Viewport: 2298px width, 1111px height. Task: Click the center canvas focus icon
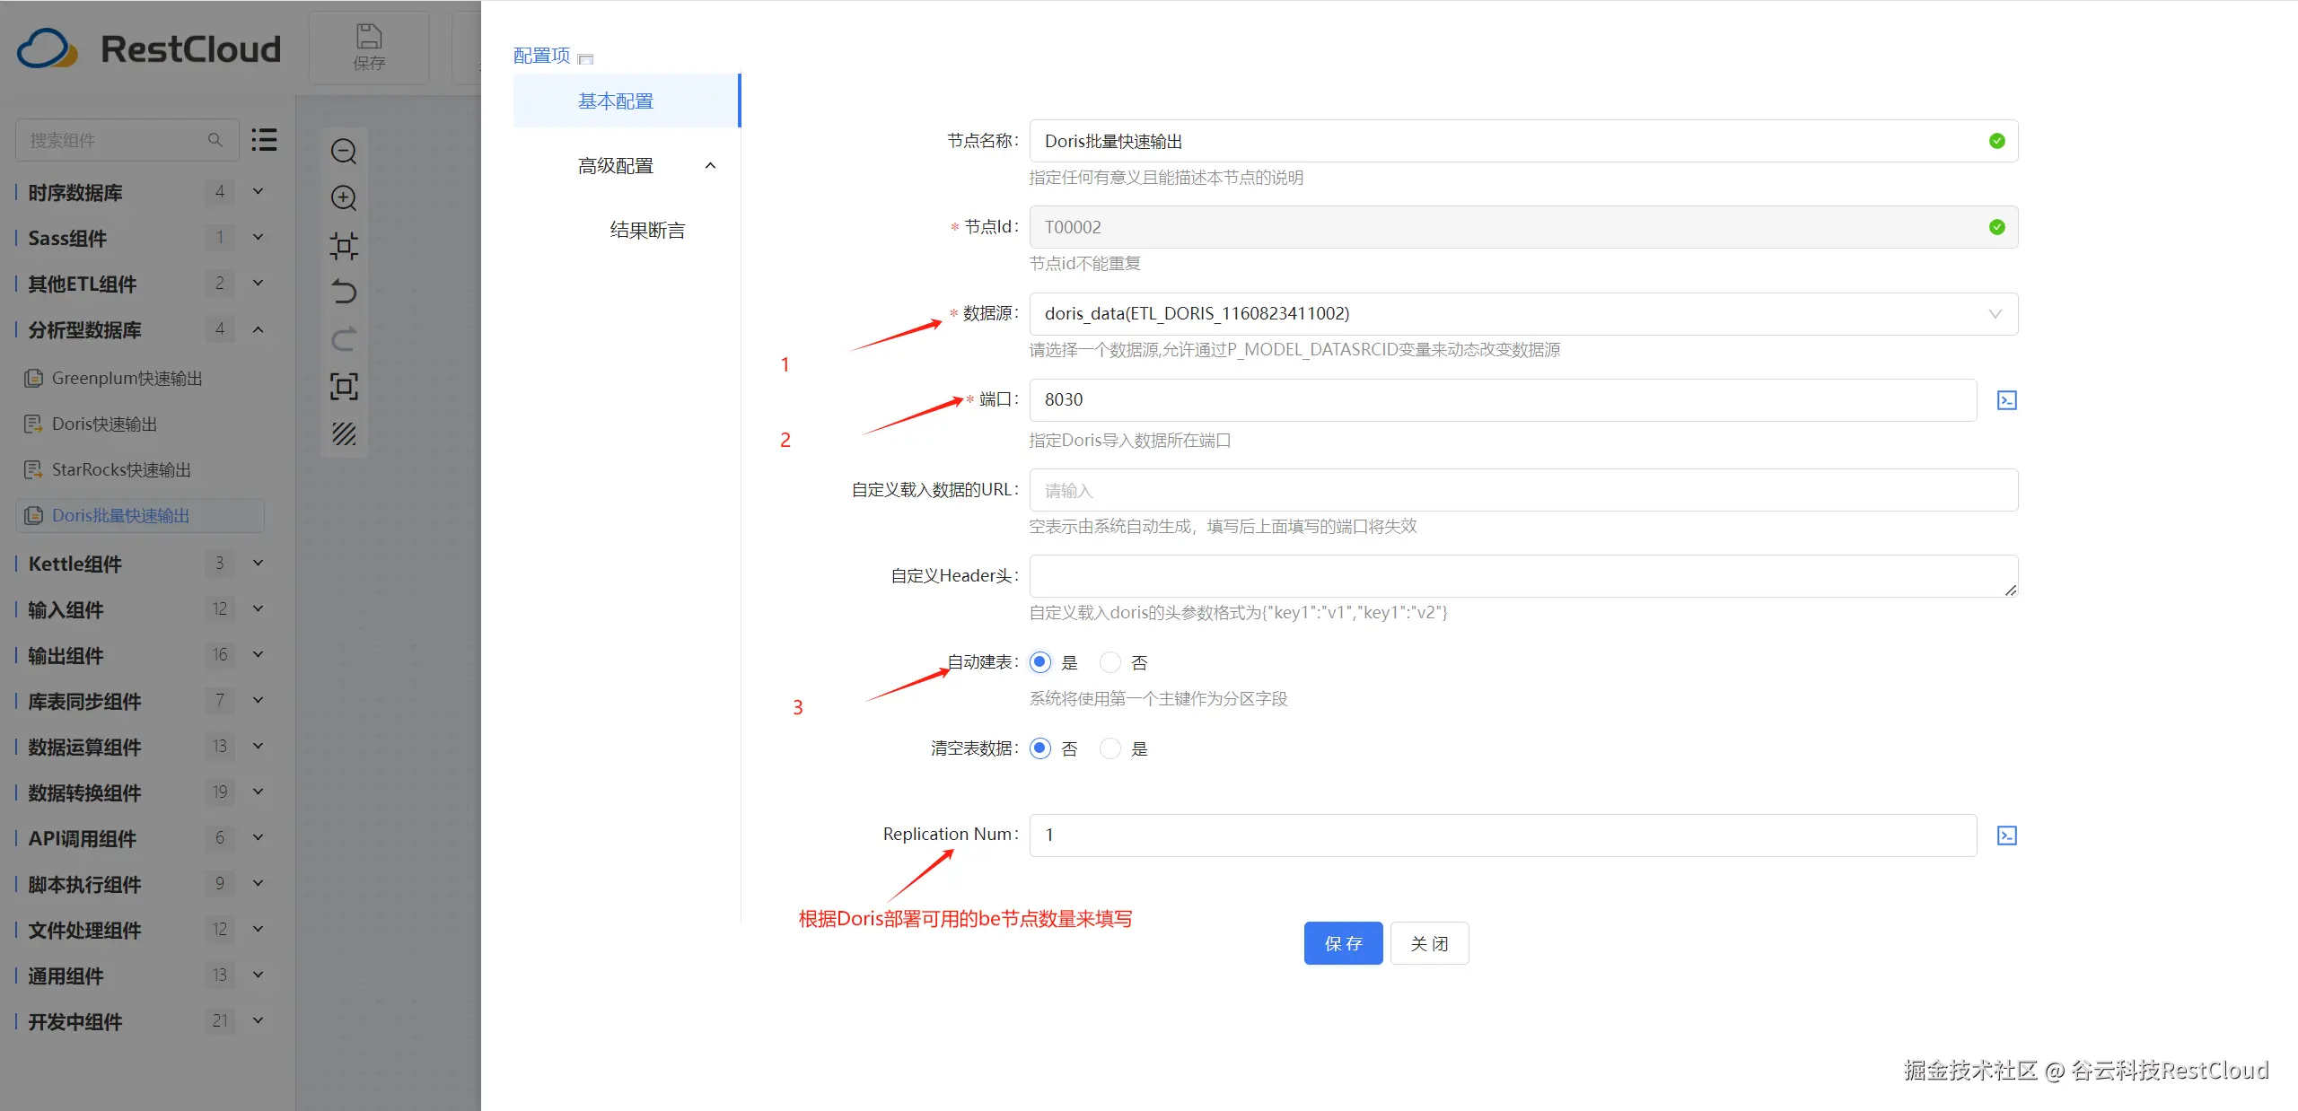pyautogui.click(x=344, y=245)
